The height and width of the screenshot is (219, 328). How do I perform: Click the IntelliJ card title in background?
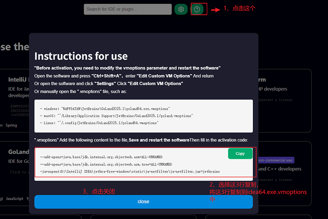19,80
